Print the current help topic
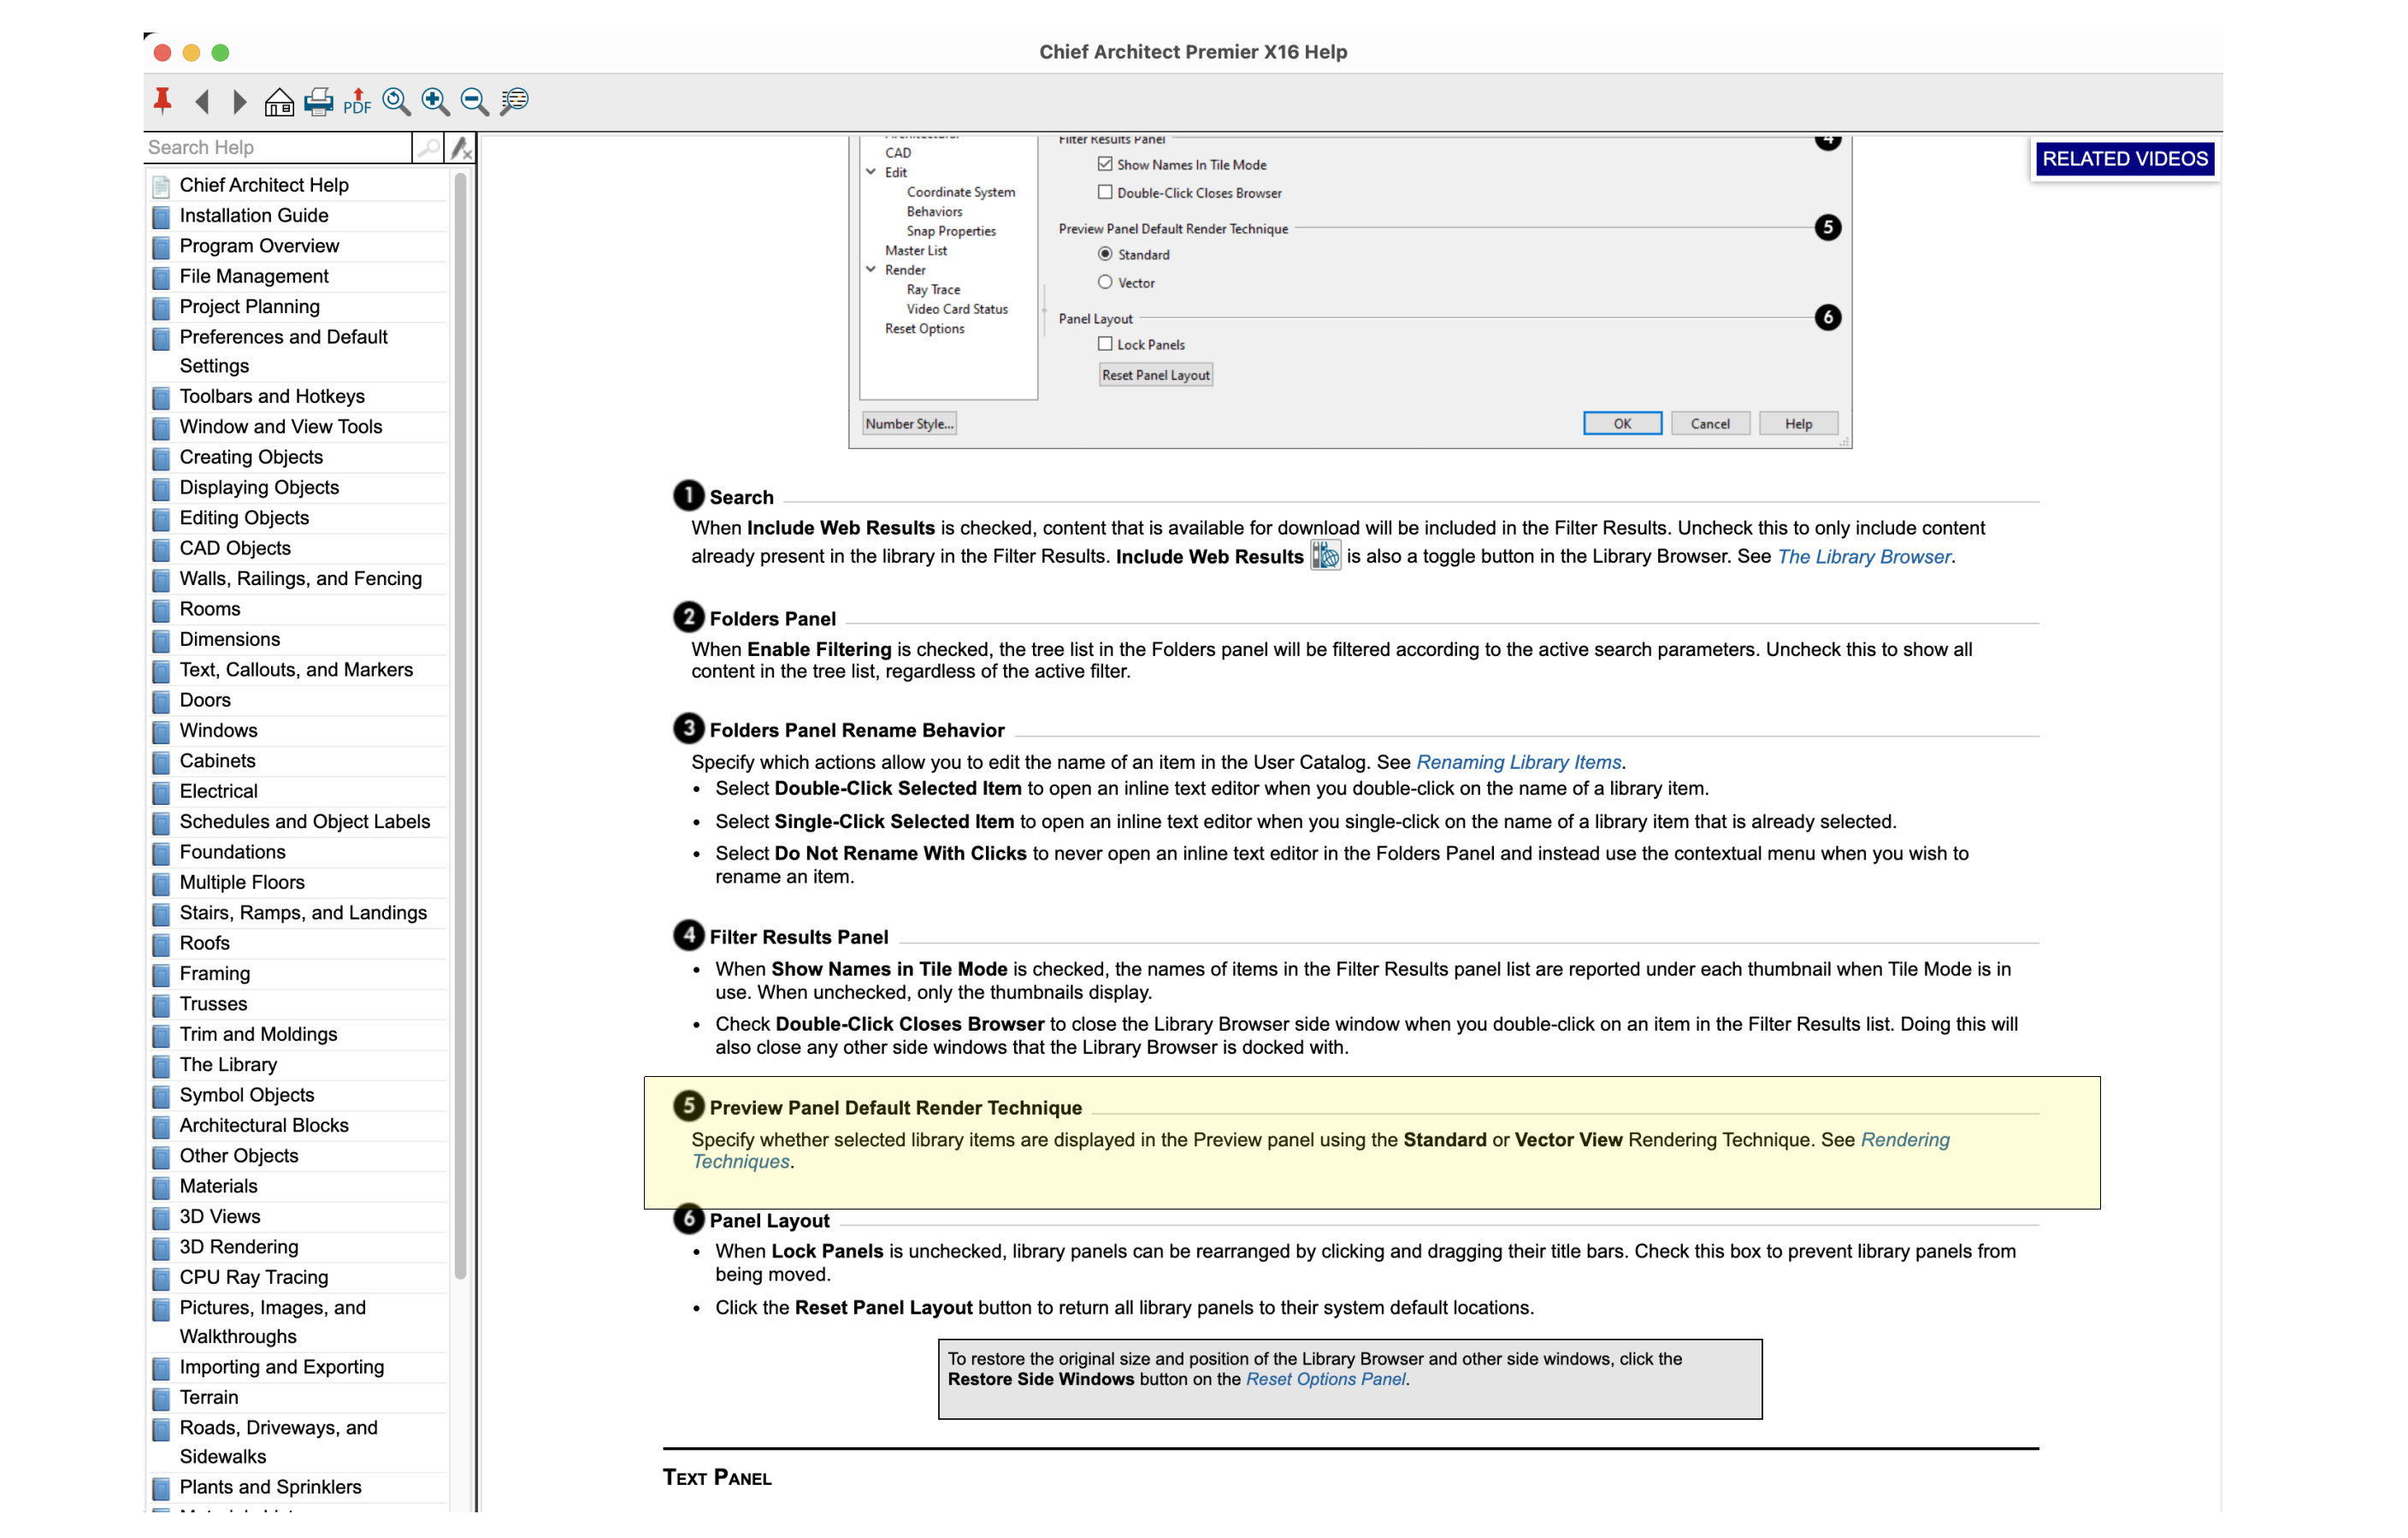Screen dimensions: 2408x1538 pos(318,101)
